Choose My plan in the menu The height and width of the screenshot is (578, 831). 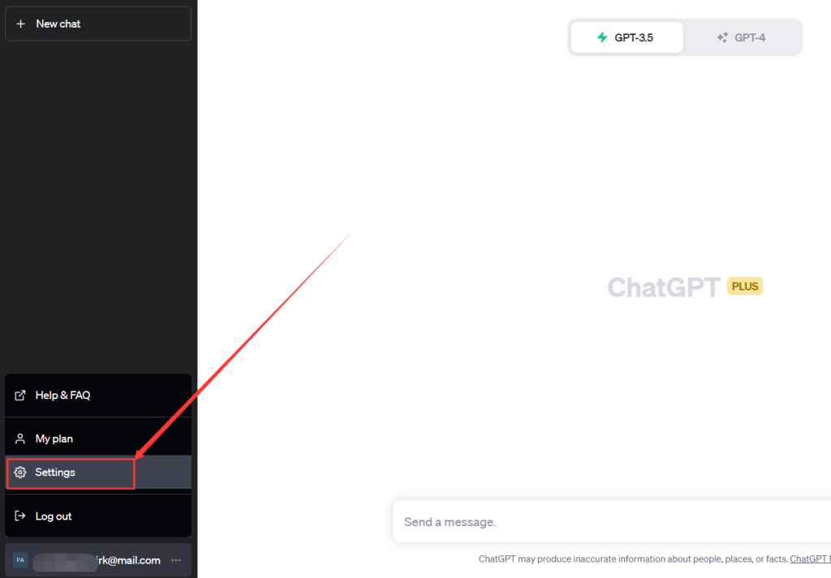98,439
